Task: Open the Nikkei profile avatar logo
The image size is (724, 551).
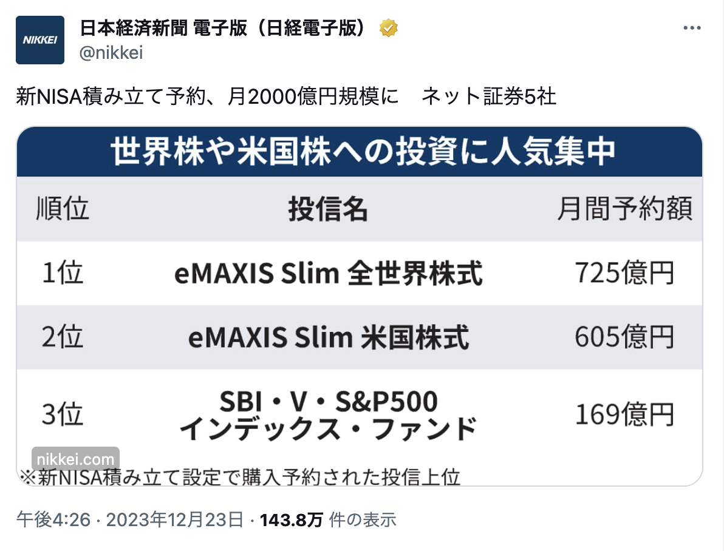Action: 39,39
